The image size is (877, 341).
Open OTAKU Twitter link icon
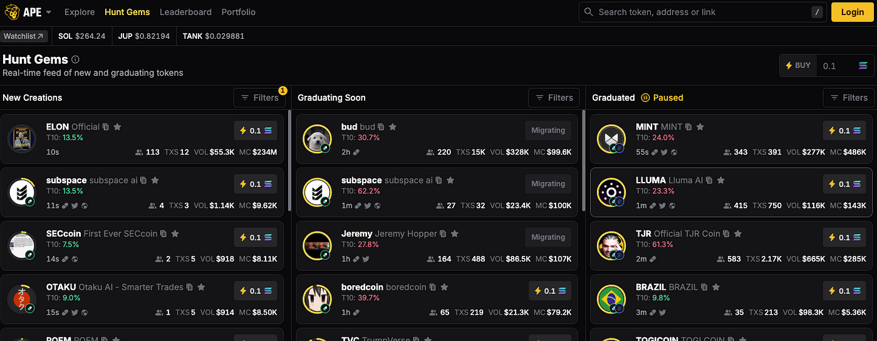tap(75, 312)
